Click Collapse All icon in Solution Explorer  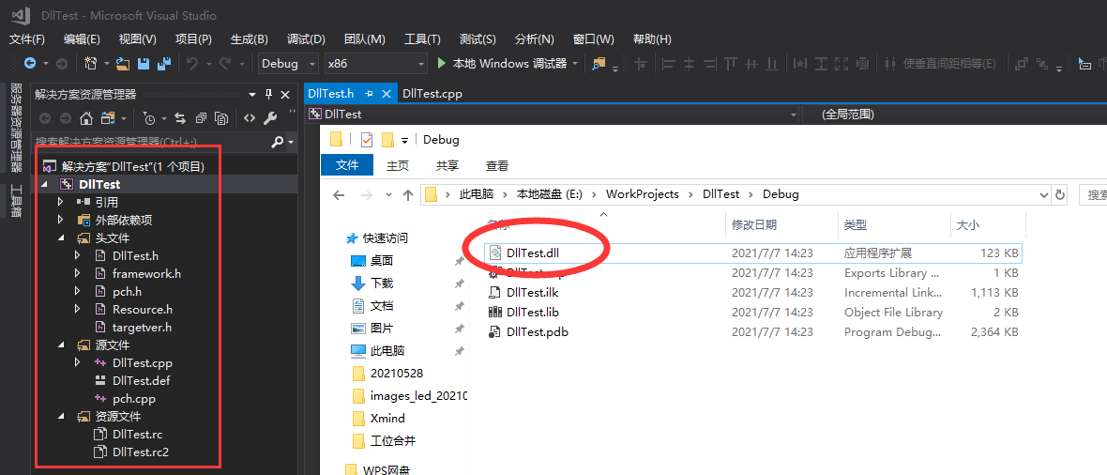[201, 118]
